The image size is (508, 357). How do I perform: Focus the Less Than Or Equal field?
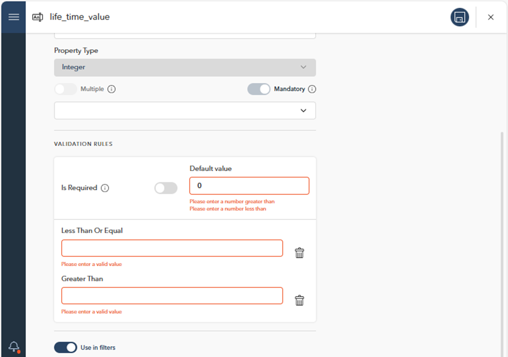click(x=172, y=248)
